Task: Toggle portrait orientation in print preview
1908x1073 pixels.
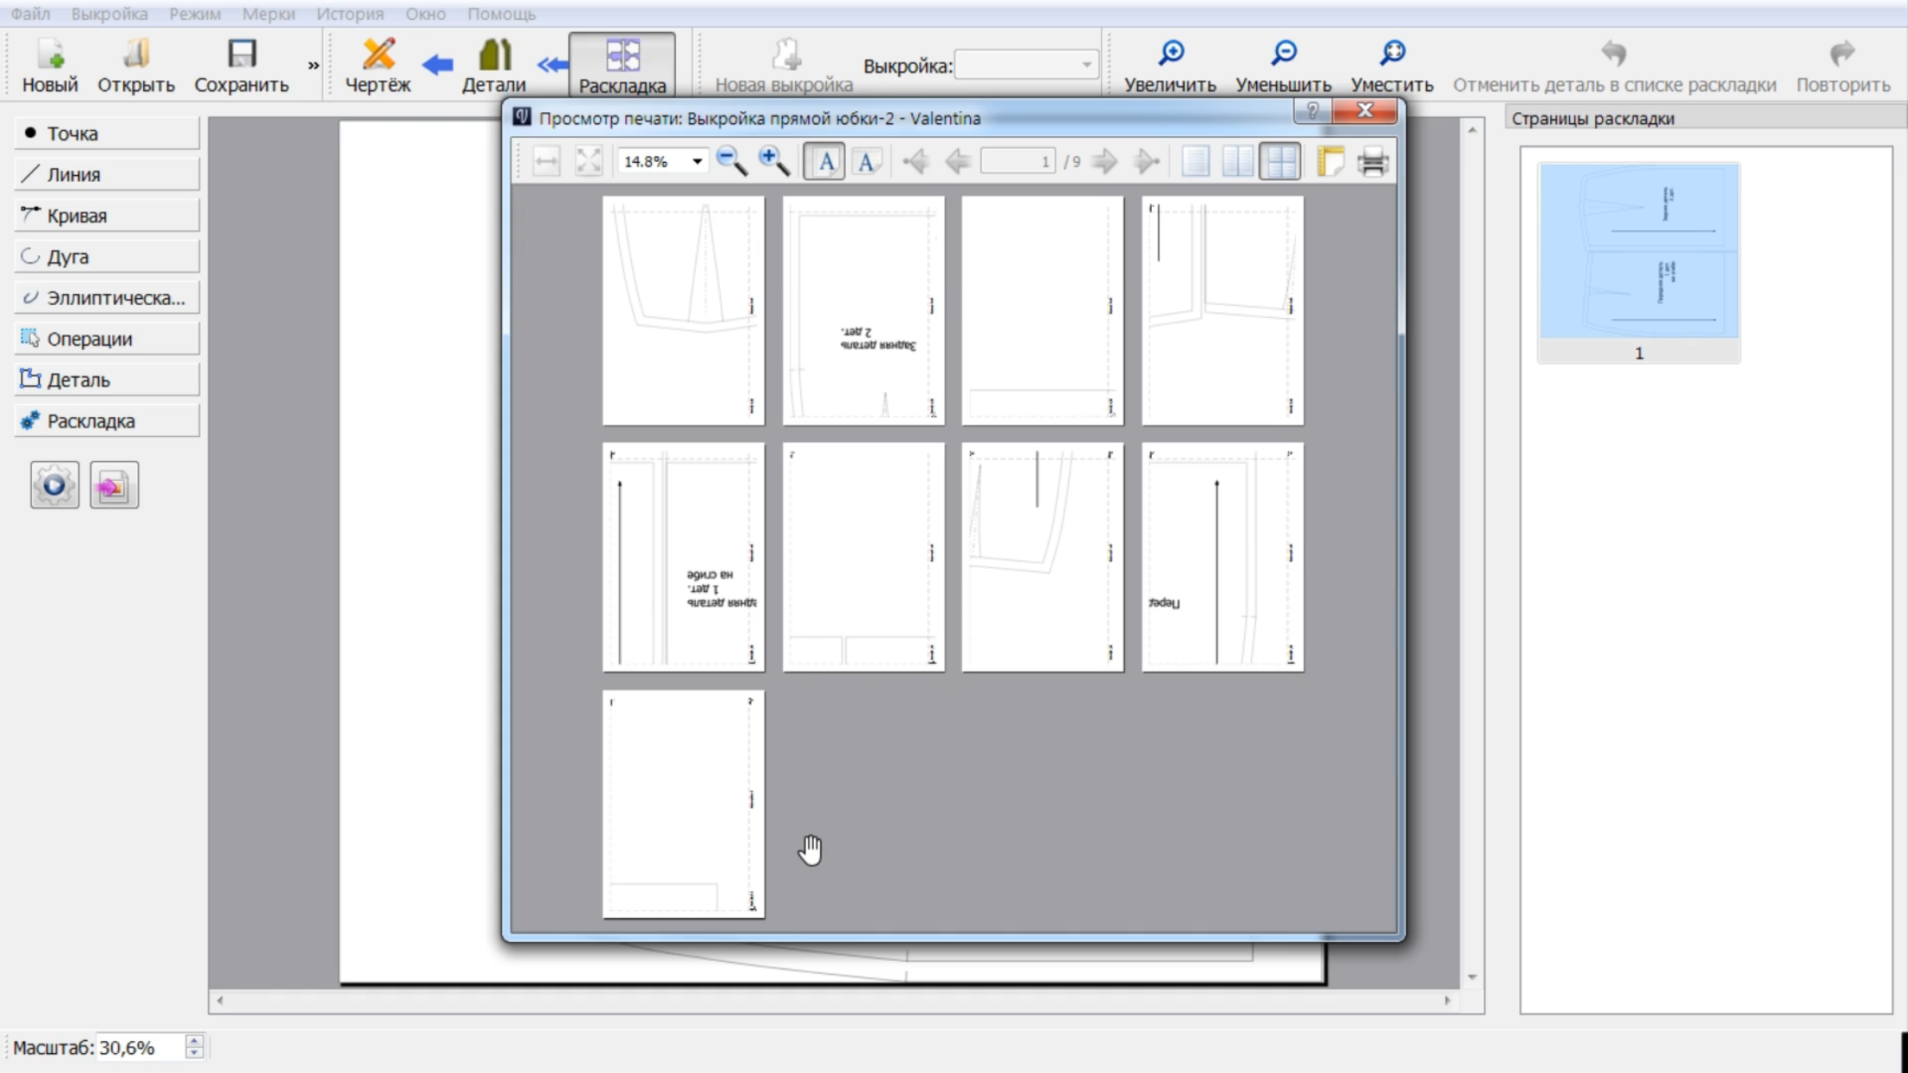Action: pyautogui.click(x=824, y=161)
